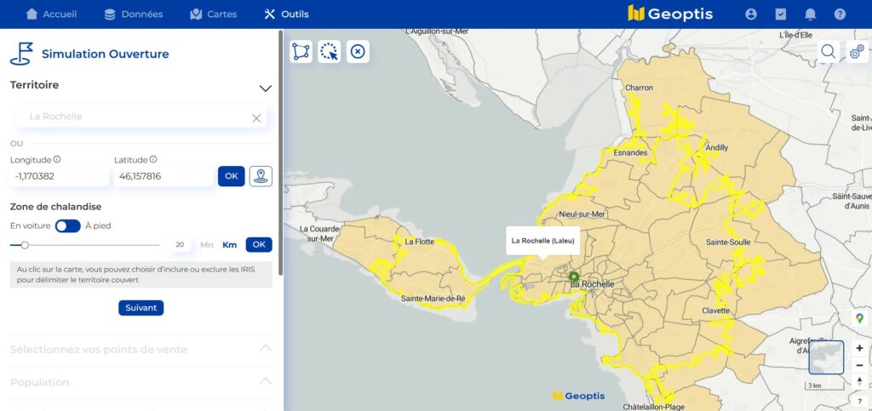Image resolution: width=872 pixels, height=411 pixels.
Task: Click the Esnandes label on the map
Action: coord(630,152)
